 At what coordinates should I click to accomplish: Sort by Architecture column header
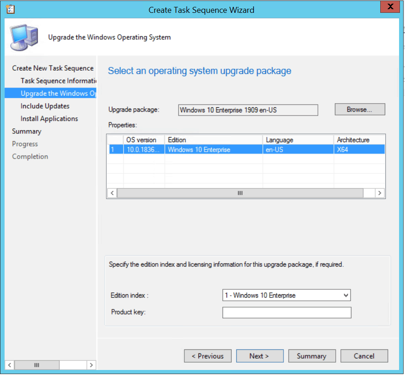[x=359, y=140]
